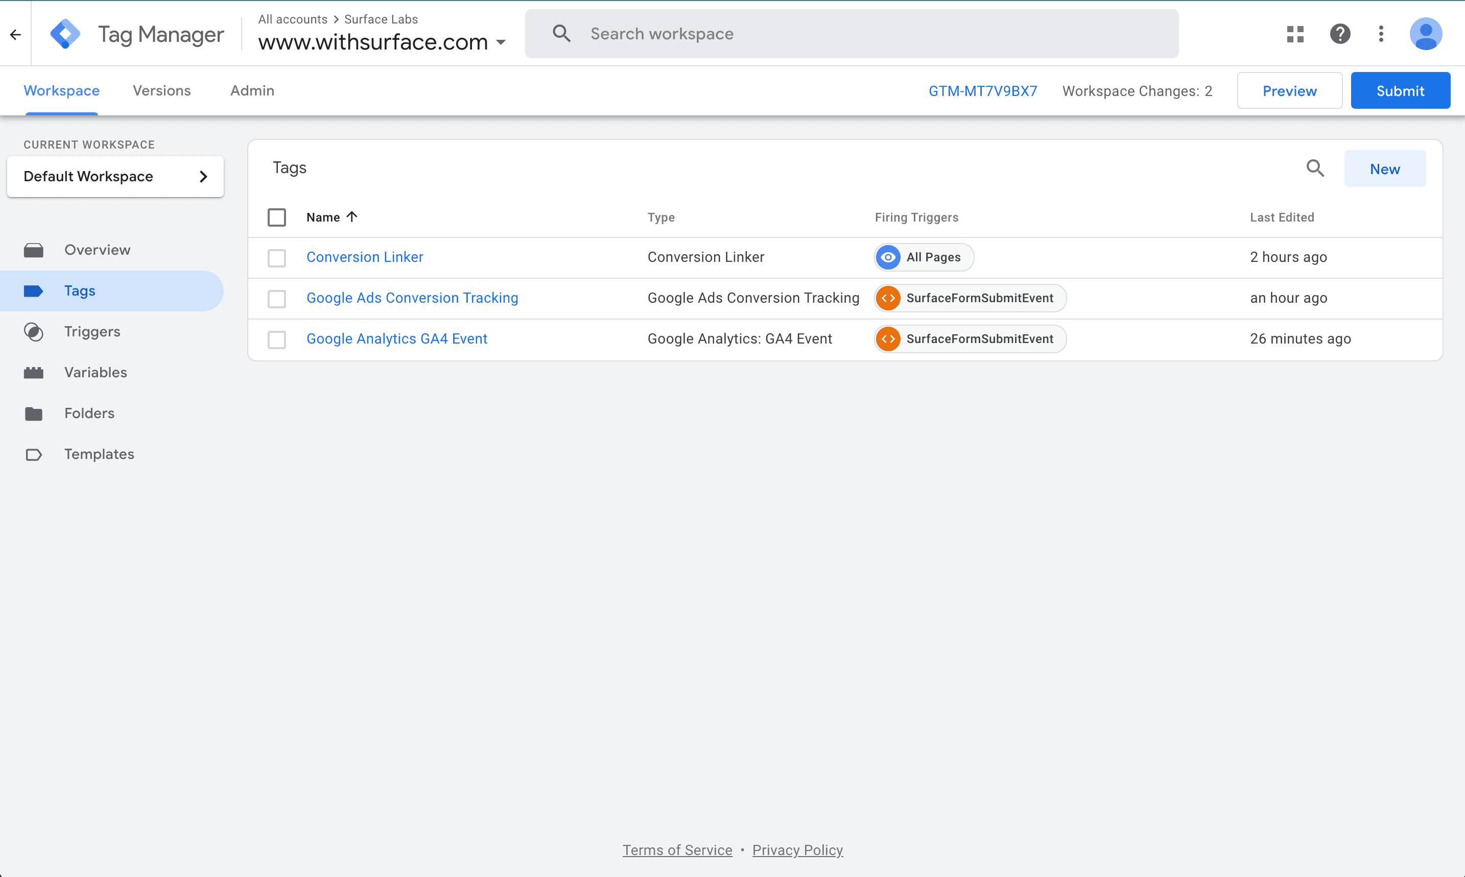Viewport: 1465px width, 877px height.
Task: Open Templates in the sidebar
Action: pos(112,454)
